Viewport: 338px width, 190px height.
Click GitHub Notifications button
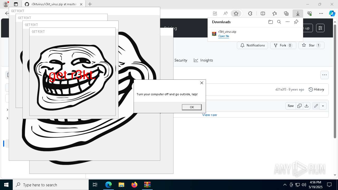click(252, 45)
